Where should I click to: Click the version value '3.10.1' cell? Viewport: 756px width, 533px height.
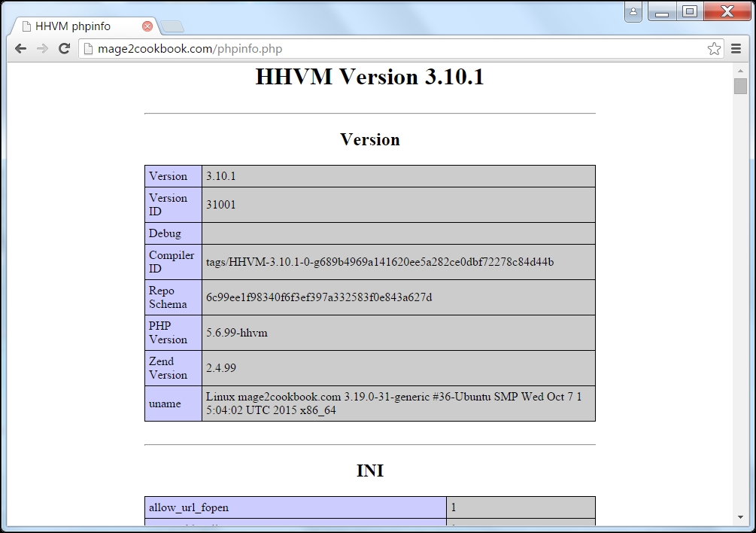point(398,176)
